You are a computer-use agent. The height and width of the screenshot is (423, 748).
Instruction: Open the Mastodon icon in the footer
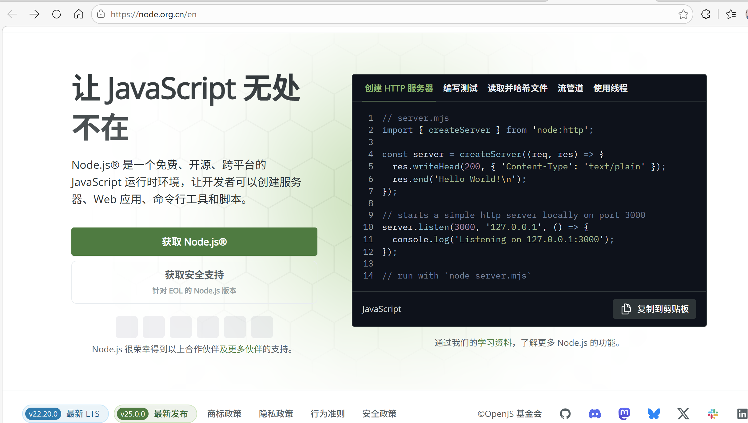[624, 414]
